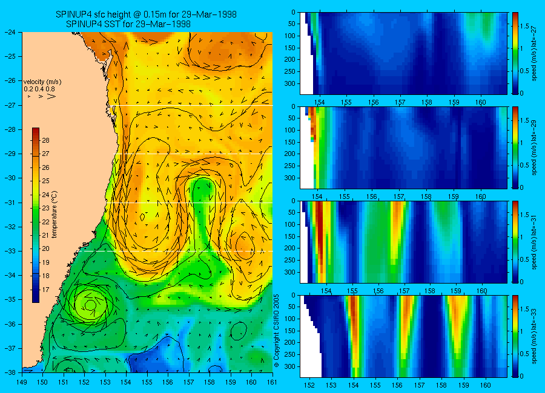Click the center of the circular eddy near -35 latitude
This screenshot has height=393, width=545.
click(x=90, y=305)
